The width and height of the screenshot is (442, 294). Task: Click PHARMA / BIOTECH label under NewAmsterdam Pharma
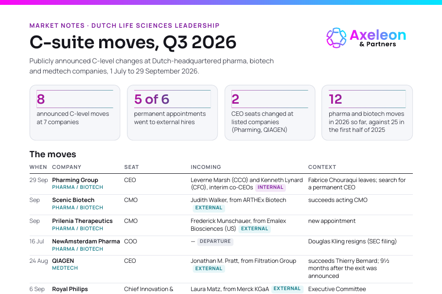[x=77, y=249]
